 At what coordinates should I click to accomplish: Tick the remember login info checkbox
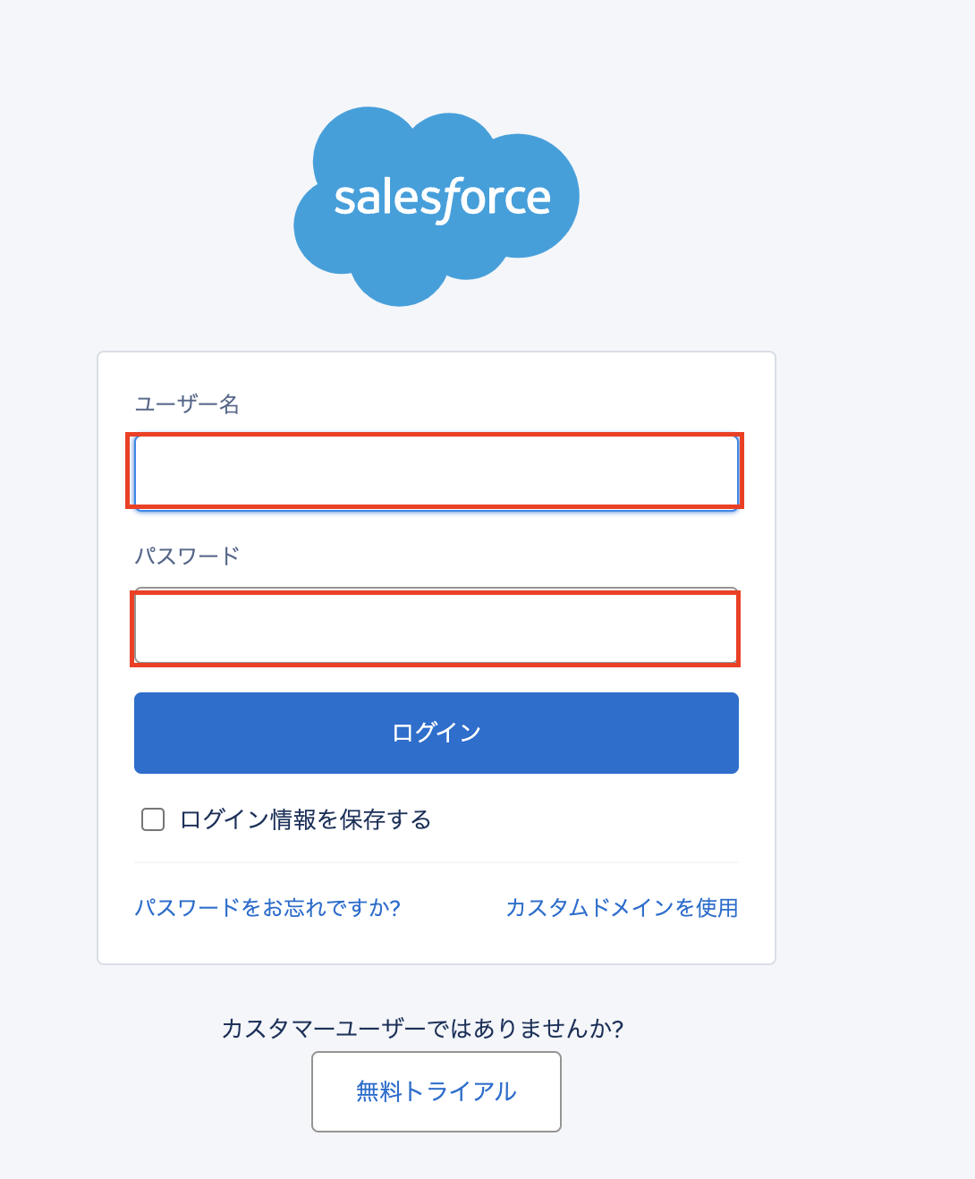(x=153, y=819)
